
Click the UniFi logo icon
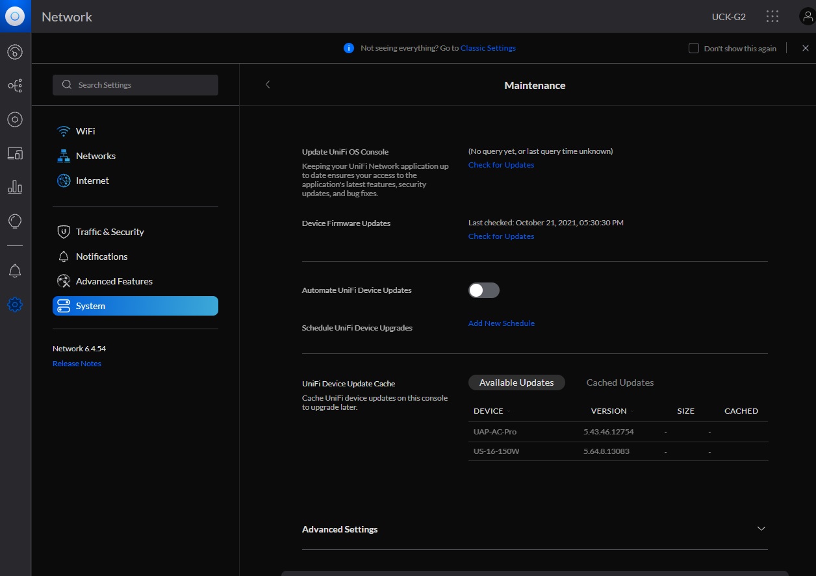(x=15, y=16)
